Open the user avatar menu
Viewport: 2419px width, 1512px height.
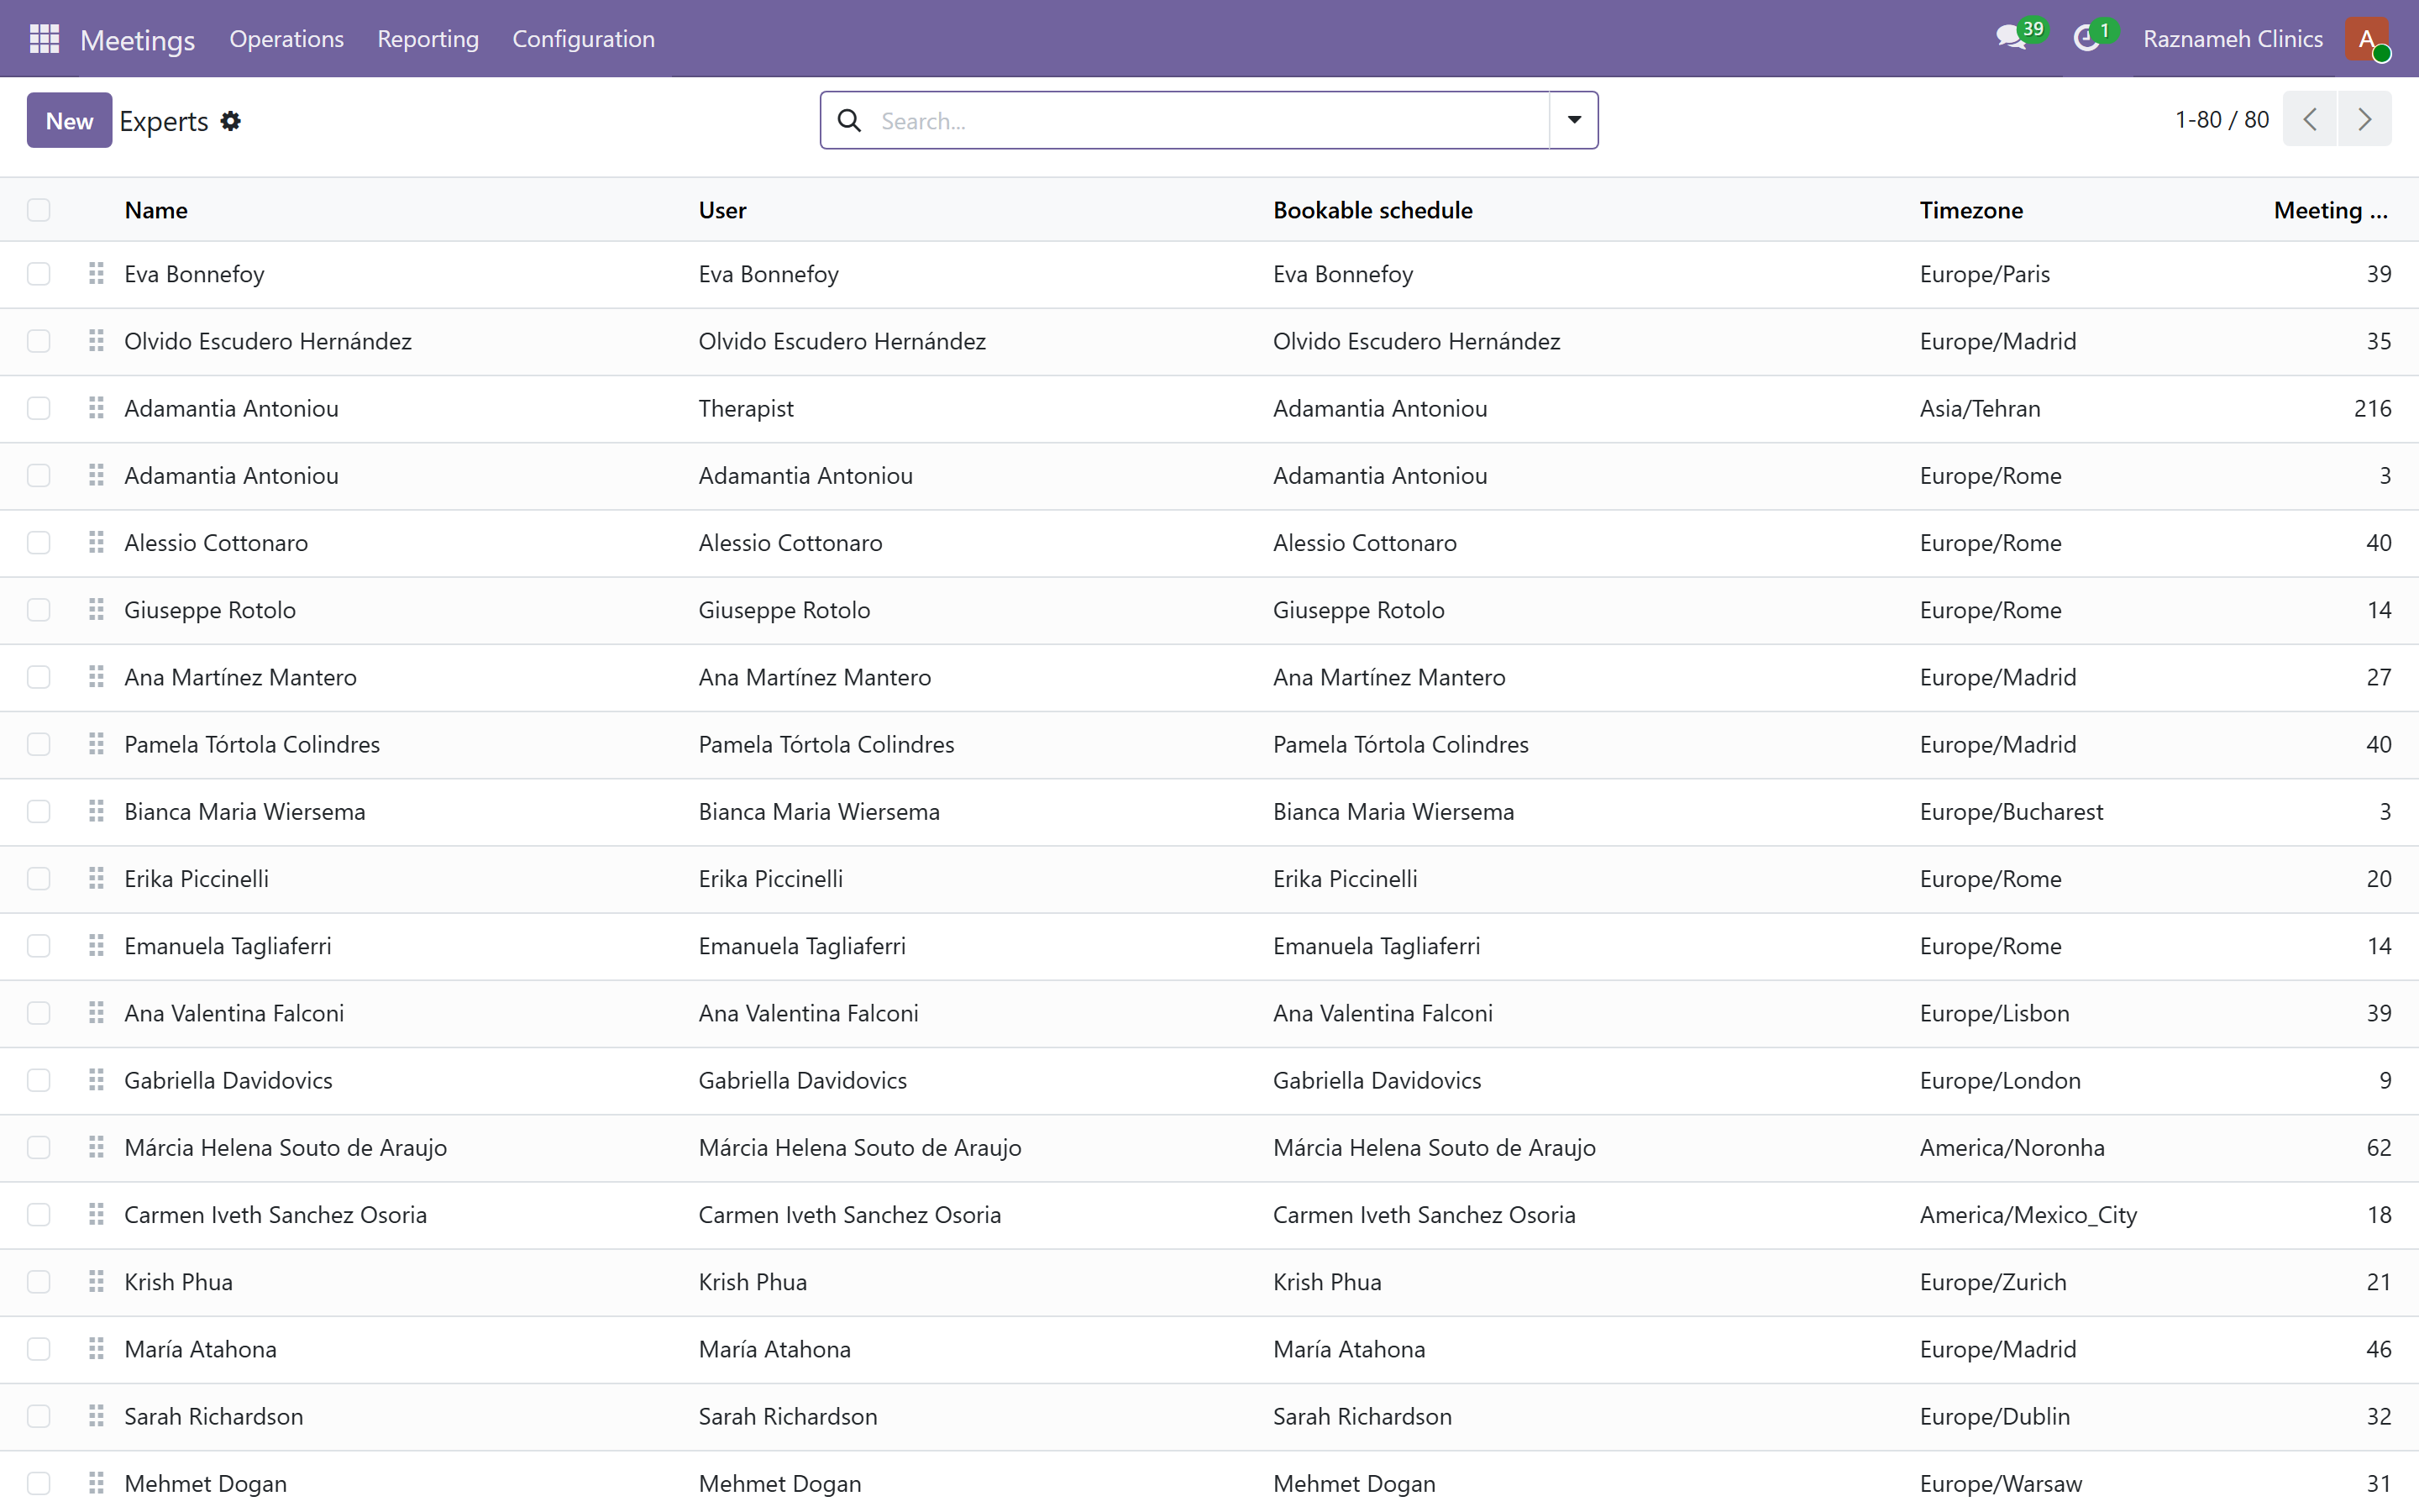[2367, 39]
